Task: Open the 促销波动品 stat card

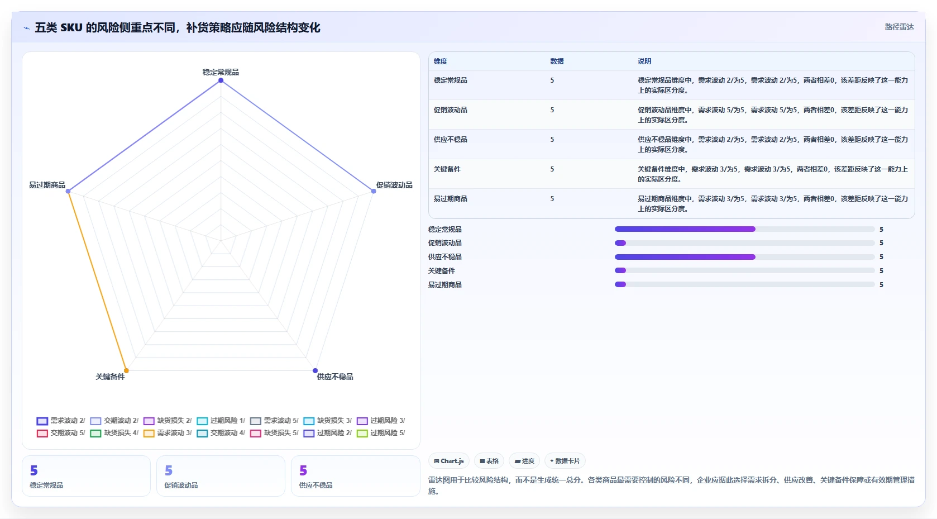Action: pyautogui.click(x=221, y=476)
